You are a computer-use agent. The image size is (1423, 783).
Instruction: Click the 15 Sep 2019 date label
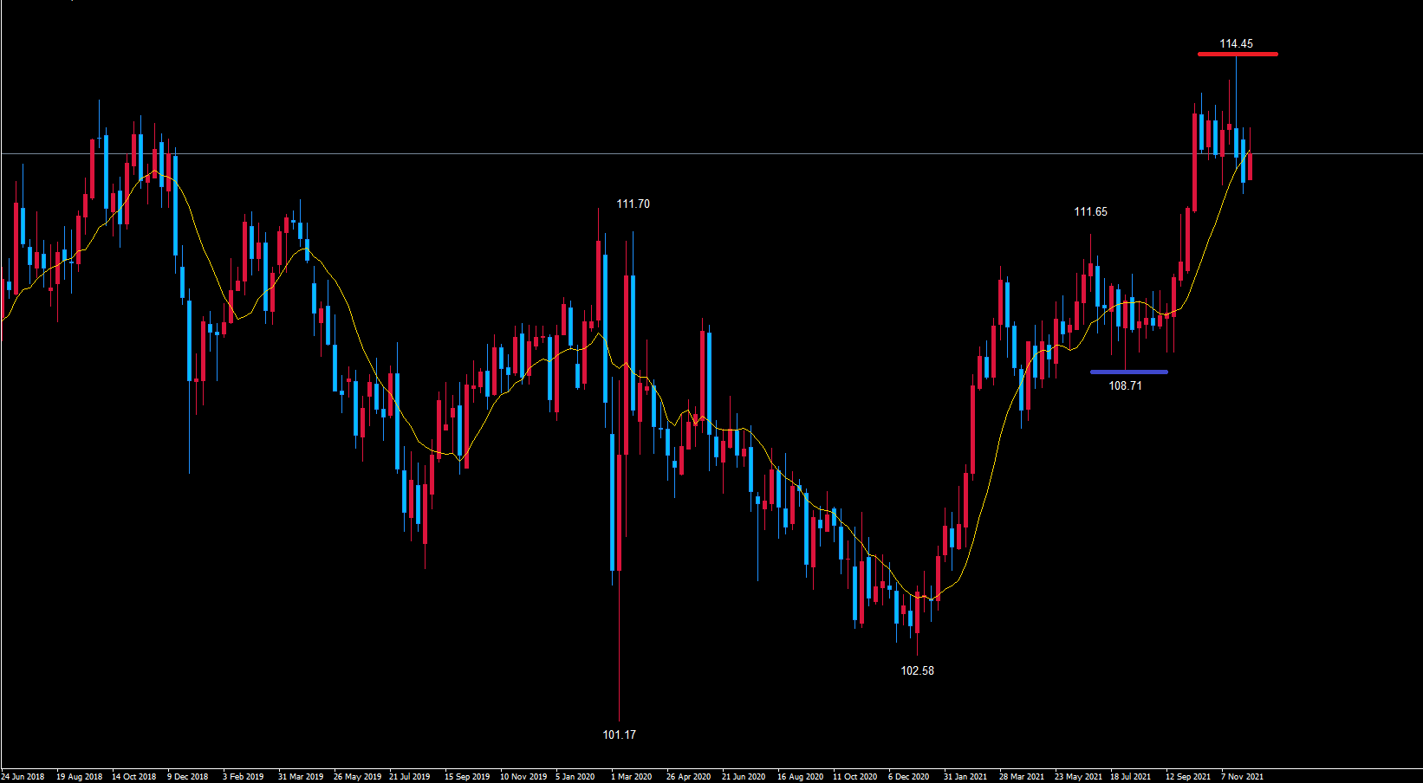tap(467, 777)
